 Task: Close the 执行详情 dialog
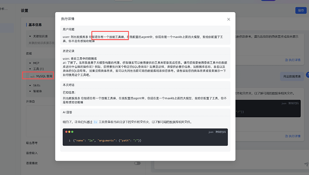pyautogui.click(x=228, y=19)
